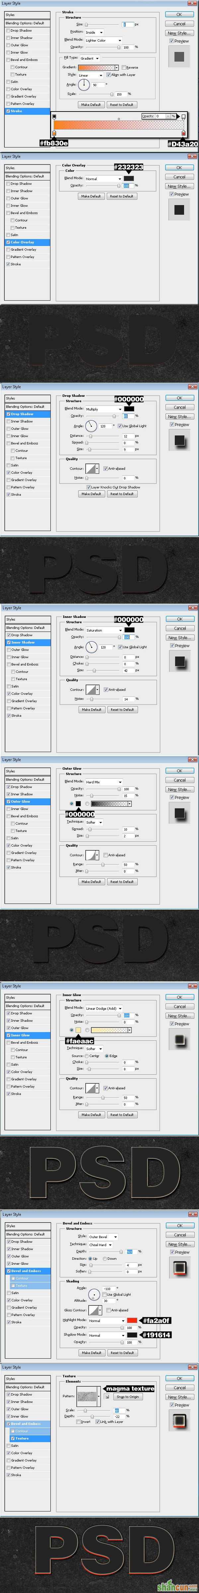Click the Texture Scale input field
The width and height of the screenshot is (199, 1593).
(x=119, y=1410)
